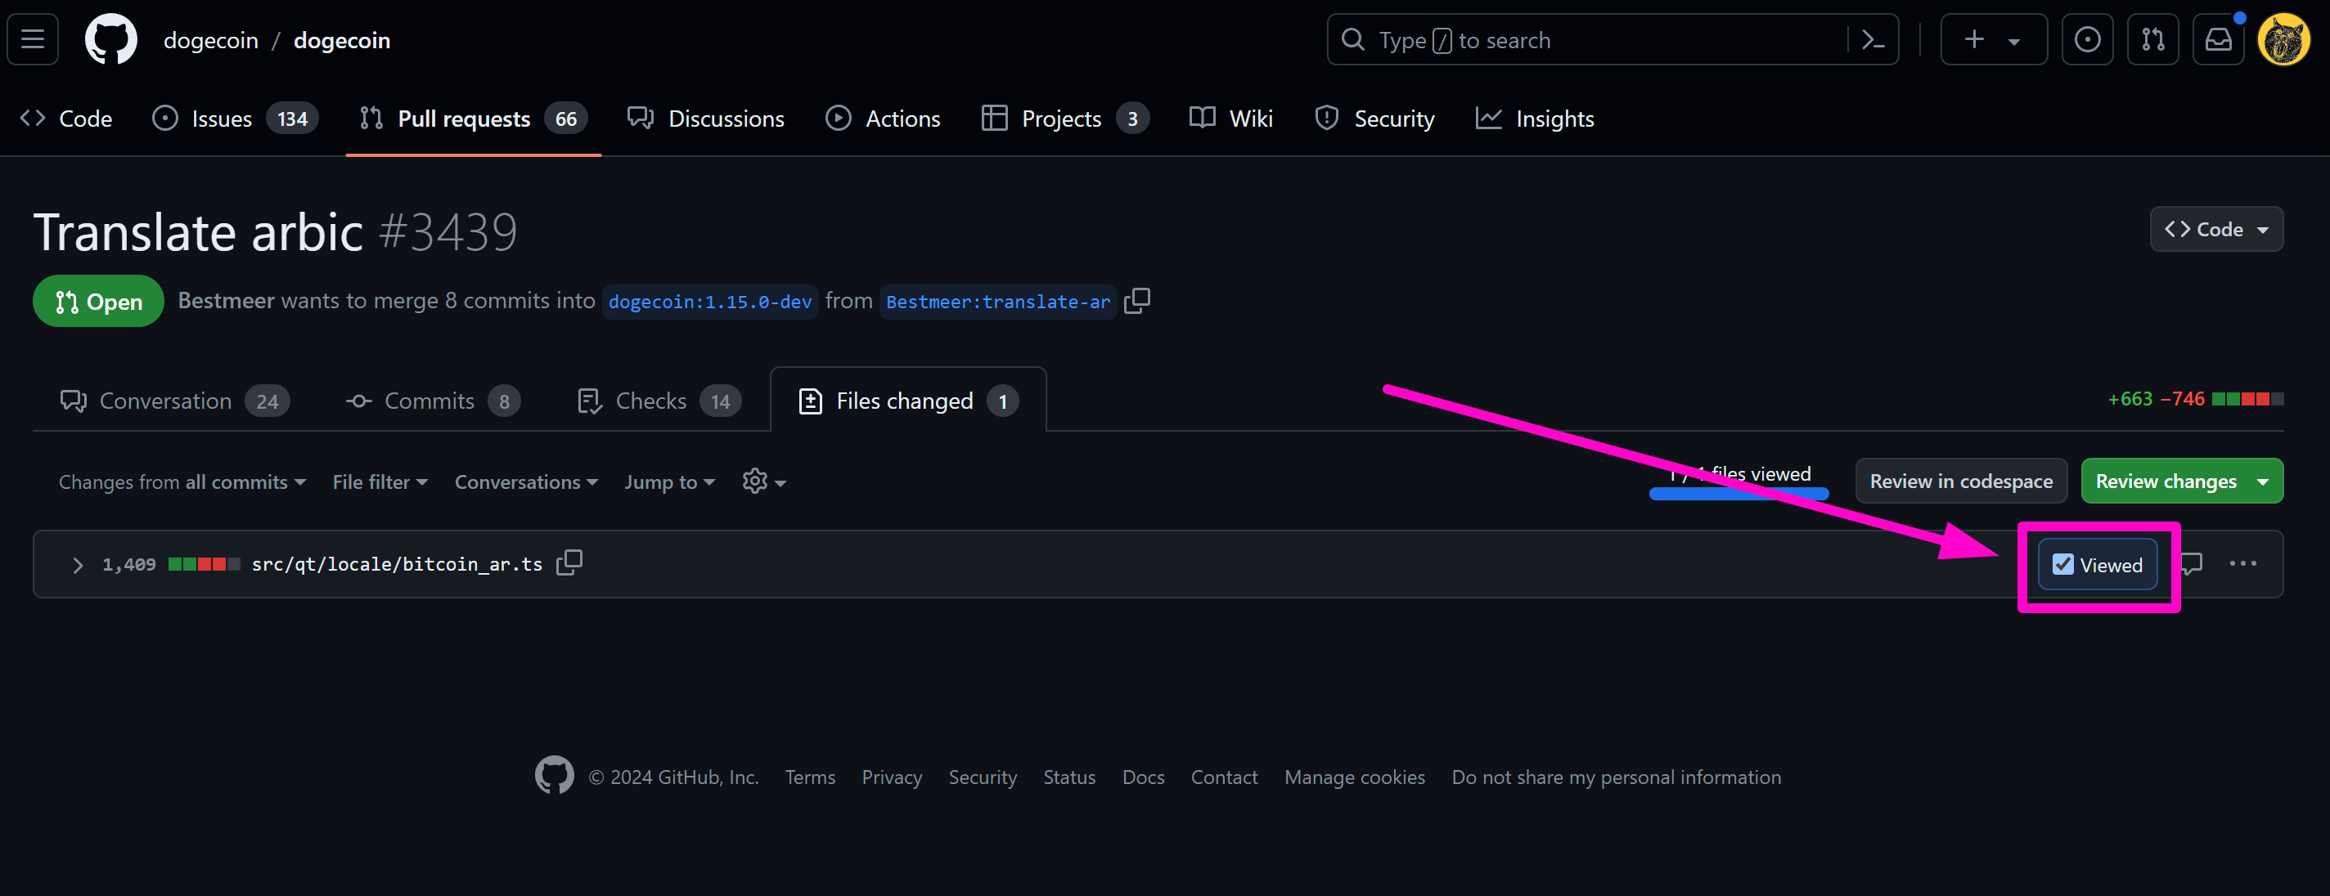The height and width of the screenshot is (896, 2330).
Task: Open src/qt/locale/bitcoin_ar.ts file link
Action: [x=397, y=564]
